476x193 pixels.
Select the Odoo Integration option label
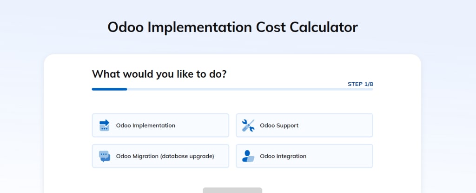(283, 156)
